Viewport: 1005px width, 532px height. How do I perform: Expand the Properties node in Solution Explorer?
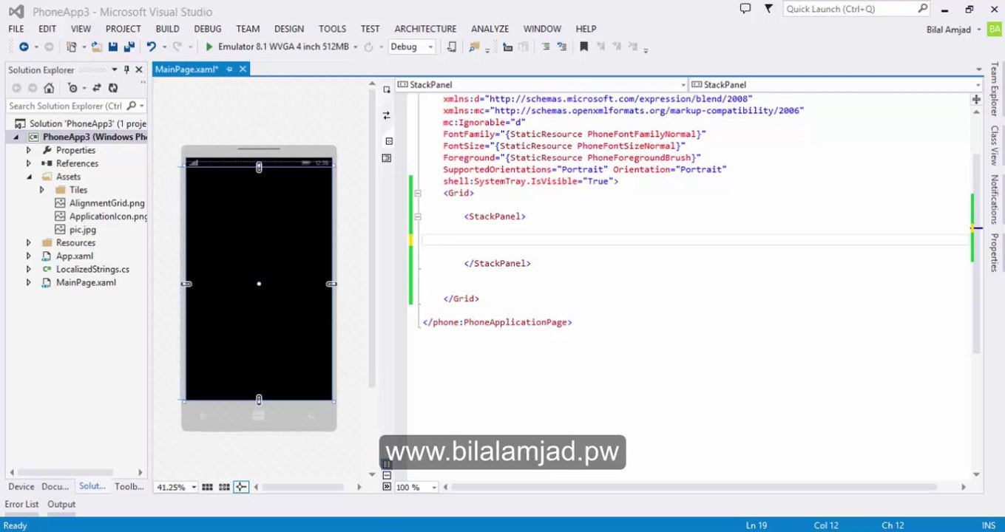click(x=29, y=150)
